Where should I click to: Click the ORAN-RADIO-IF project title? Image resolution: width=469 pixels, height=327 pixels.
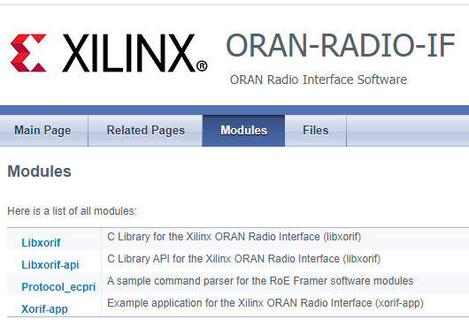(341, 45)
